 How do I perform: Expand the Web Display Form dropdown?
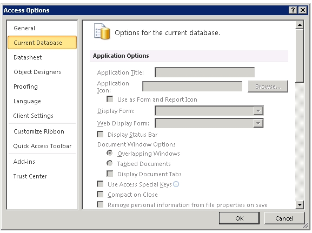pyautogui.click(x=258, y=123)
